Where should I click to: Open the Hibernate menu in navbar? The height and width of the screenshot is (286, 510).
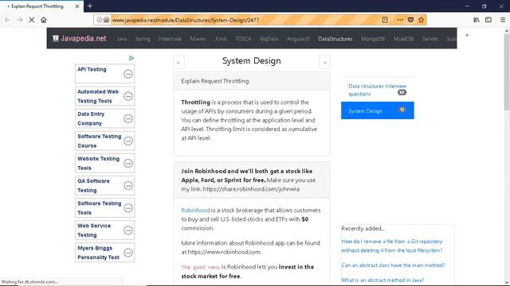click(170, 39)
